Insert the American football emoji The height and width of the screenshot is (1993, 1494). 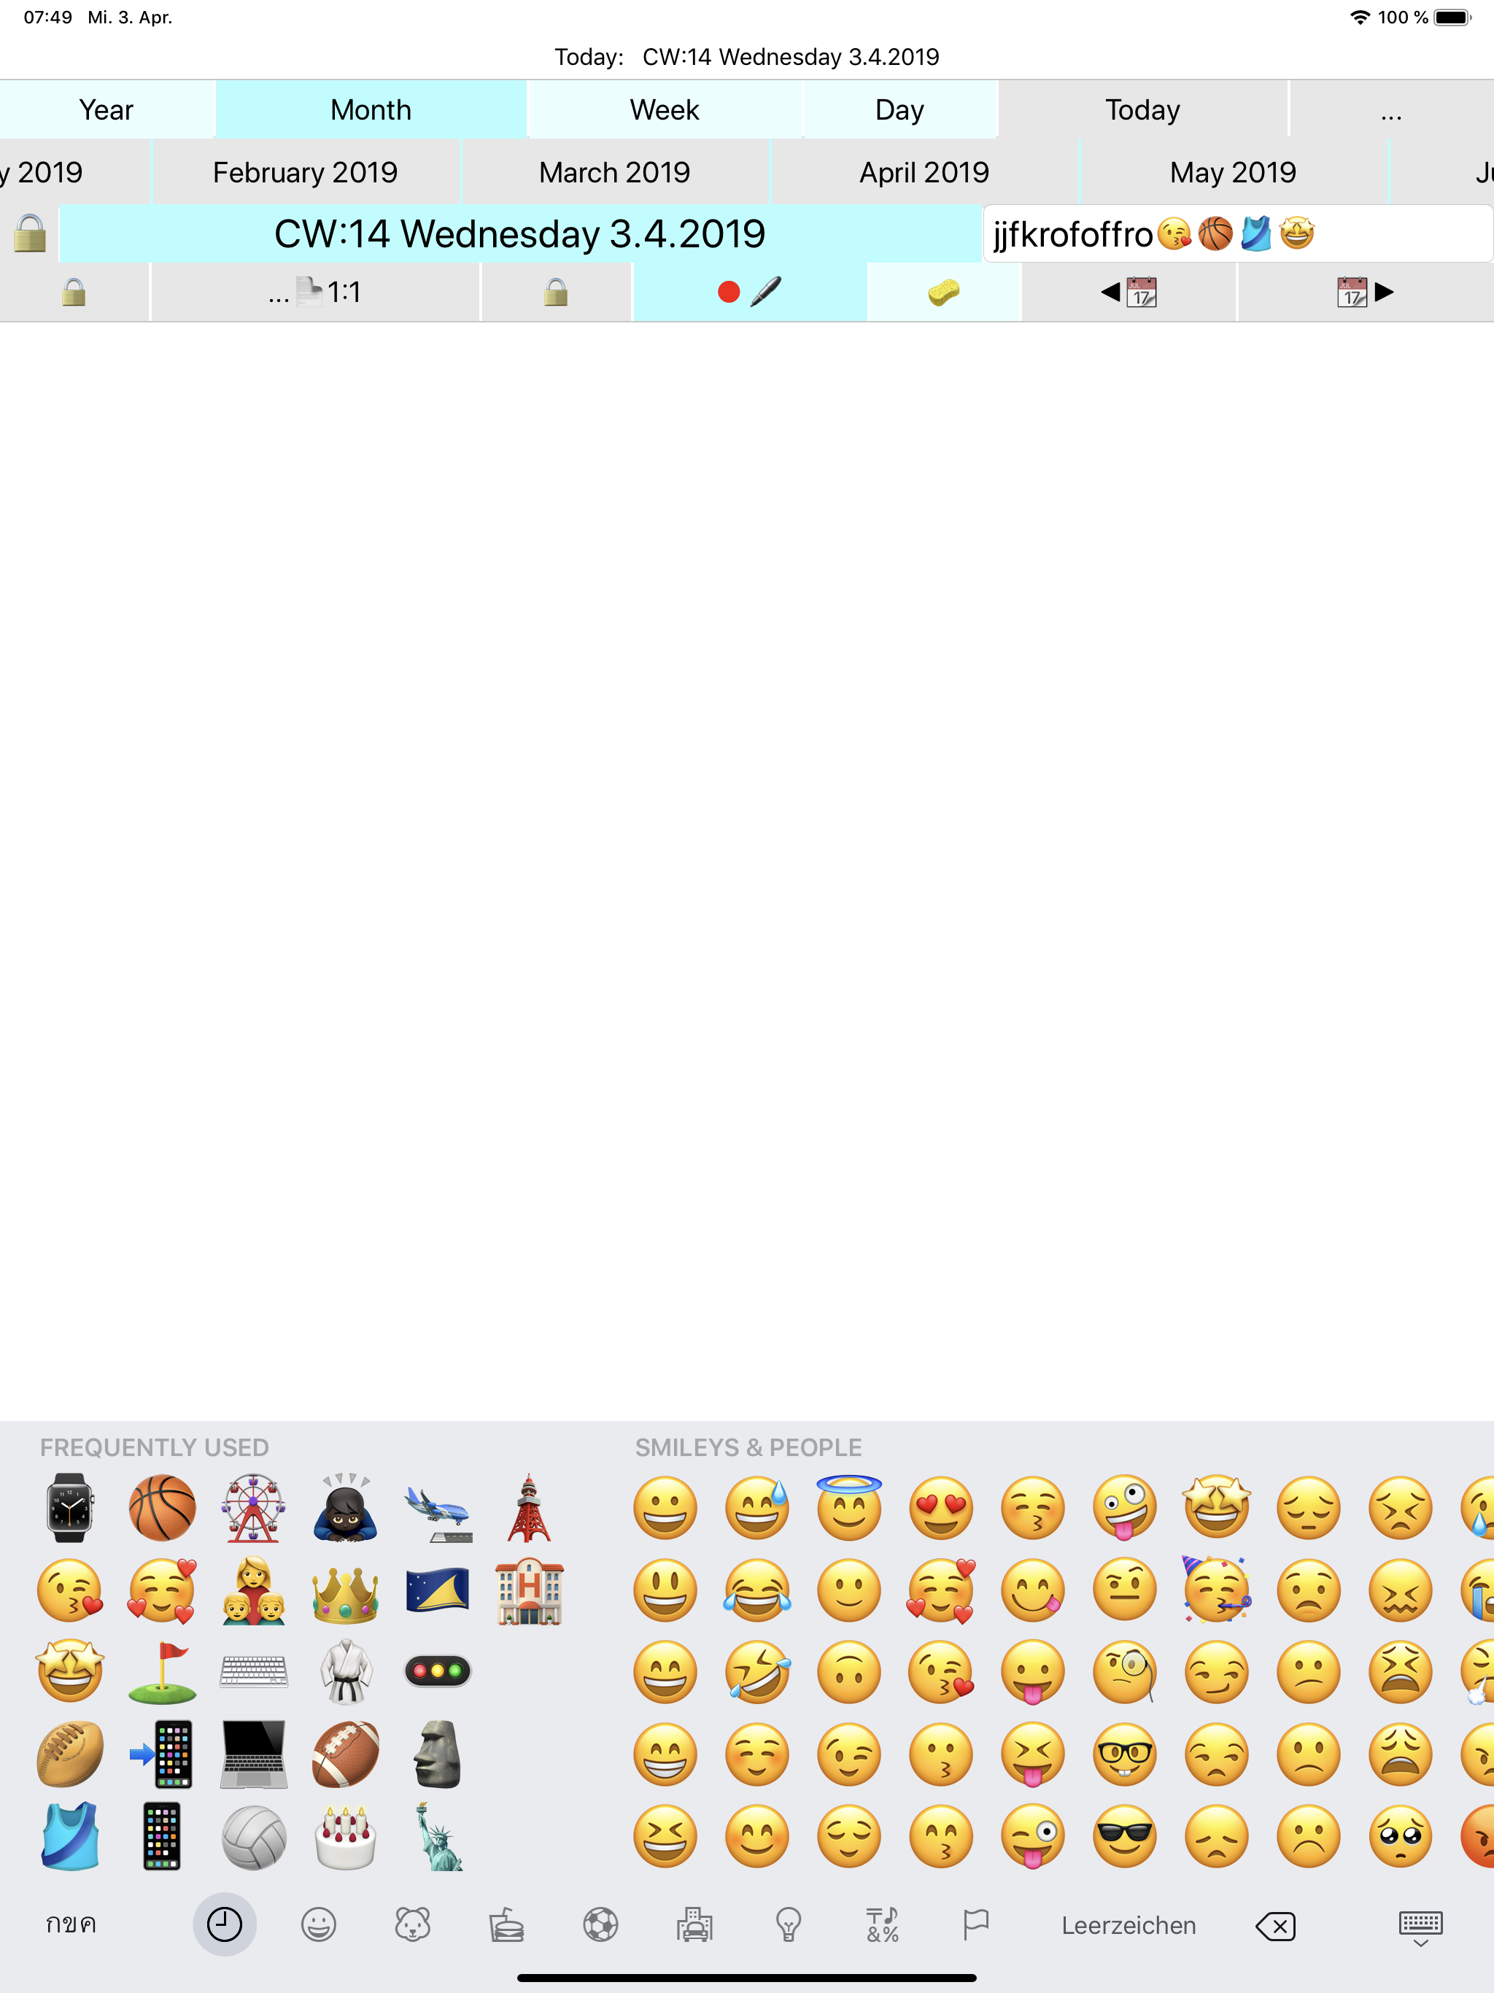[x=346, y=1753]
